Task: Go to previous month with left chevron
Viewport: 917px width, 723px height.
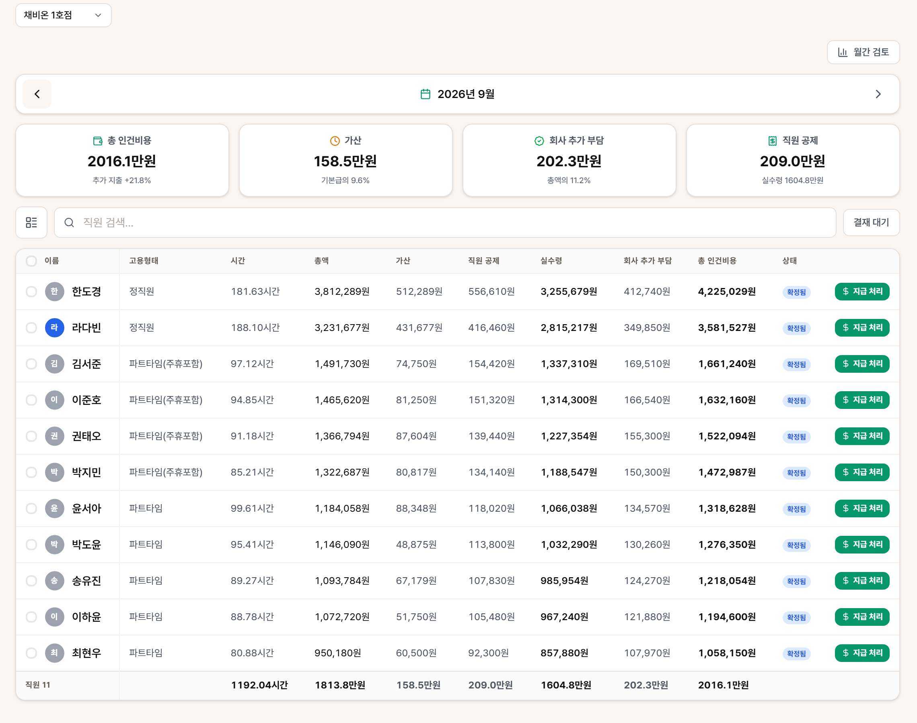Action: pyautogui.click(x=37, y=94)
